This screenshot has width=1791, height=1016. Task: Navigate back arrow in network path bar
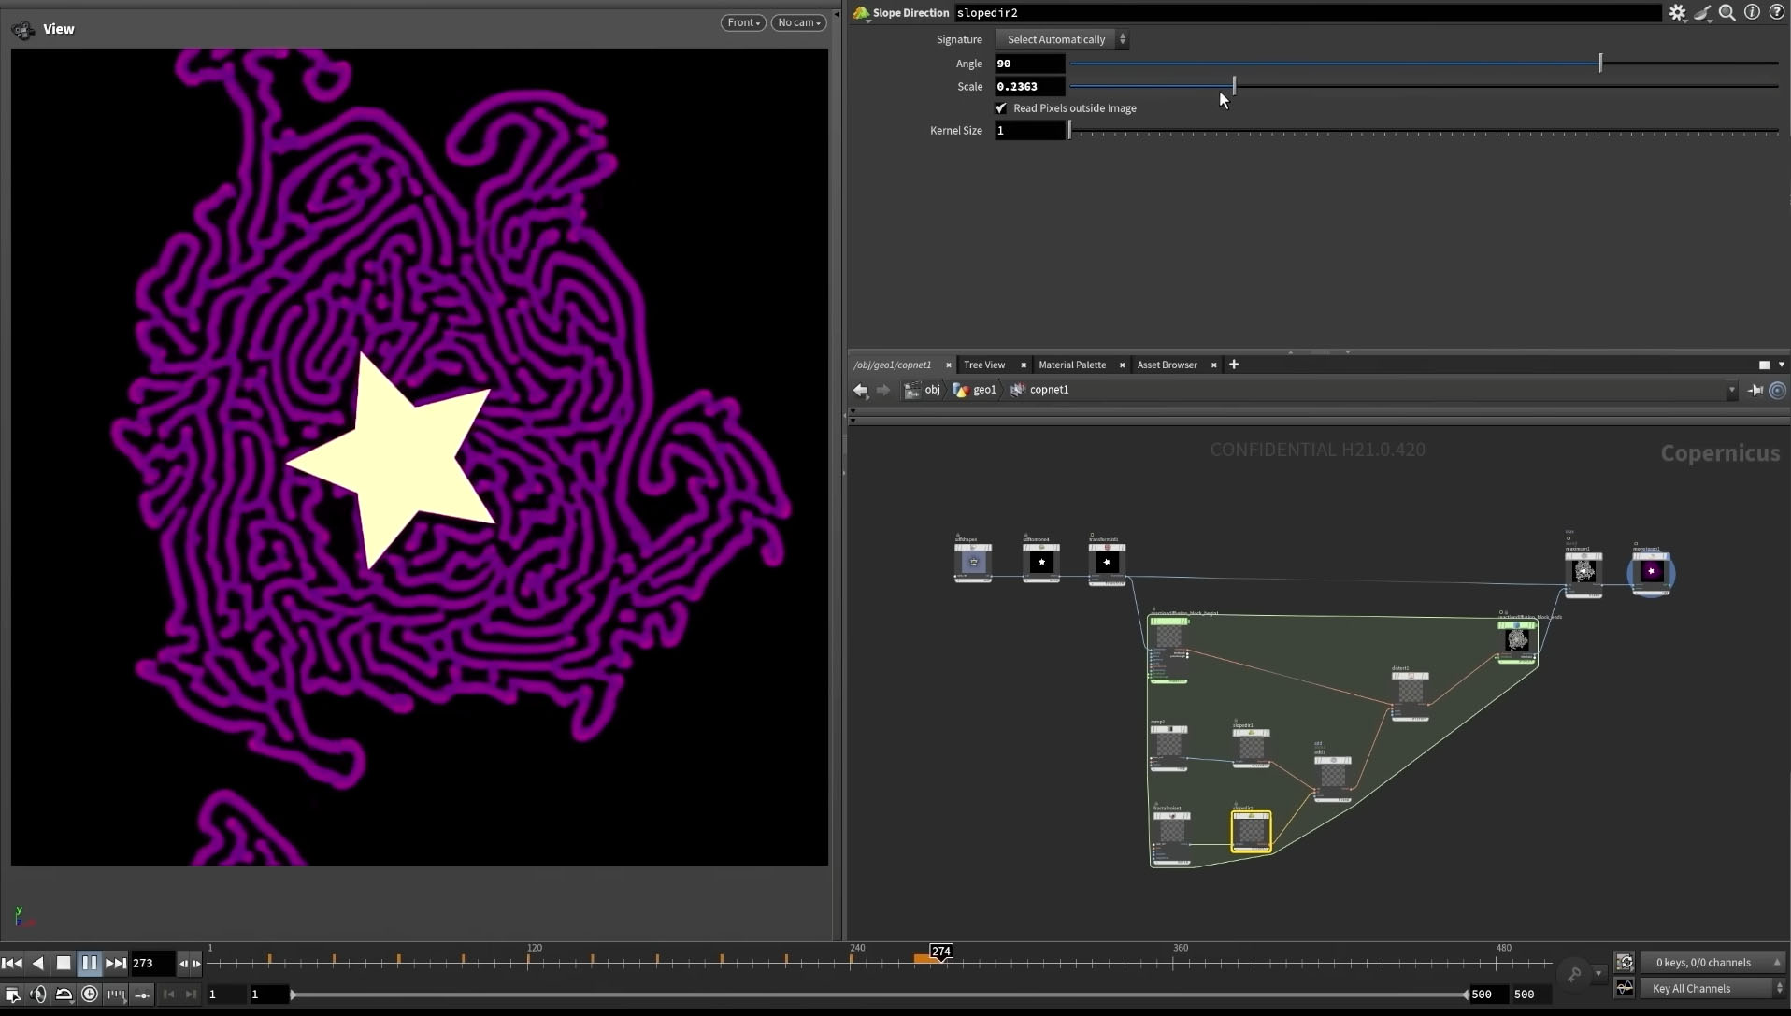pos(860,391)
